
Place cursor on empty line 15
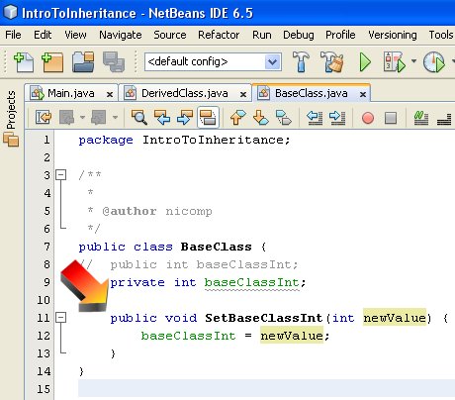pos(266,389)
